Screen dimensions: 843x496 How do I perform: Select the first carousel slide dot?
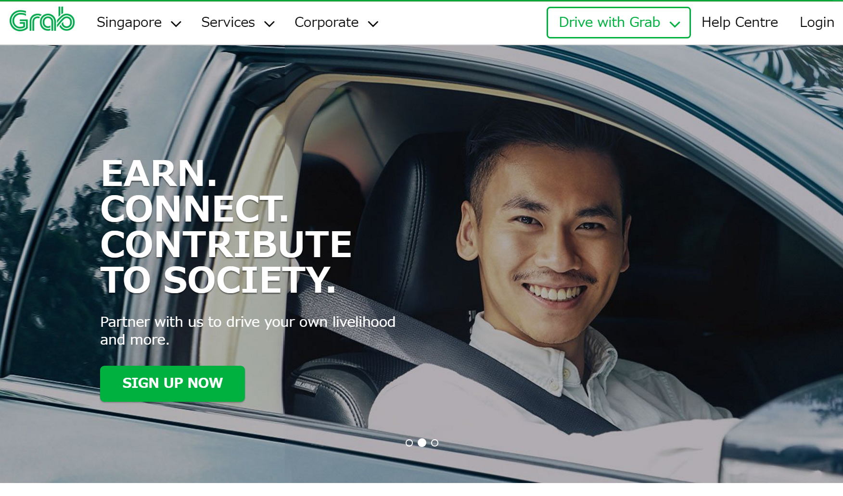[x=409, y=443]
